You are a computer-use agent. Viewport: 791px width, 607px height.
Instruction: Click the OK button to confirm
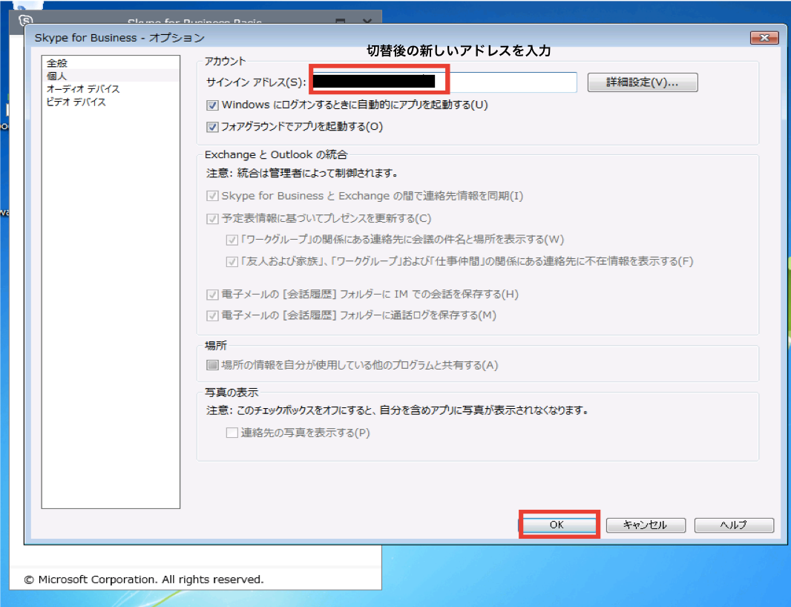559,525
